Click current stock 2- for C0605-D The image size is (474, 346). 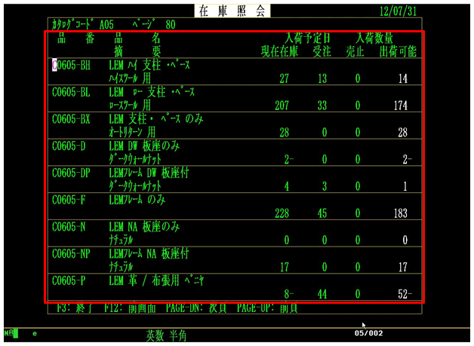289,159
